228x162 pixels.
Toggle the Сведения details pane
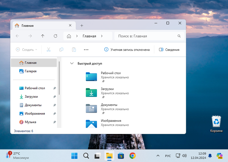point(169,50)
